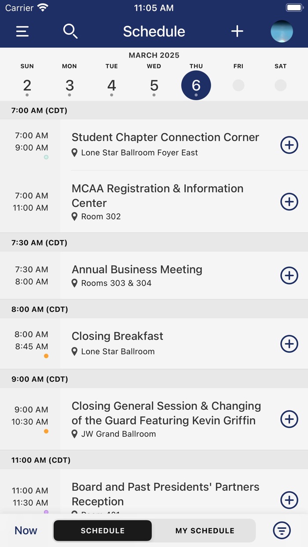Viewport: 308px width, 547px height.
Task: Tap the Now button
Action: coord(25,530)
